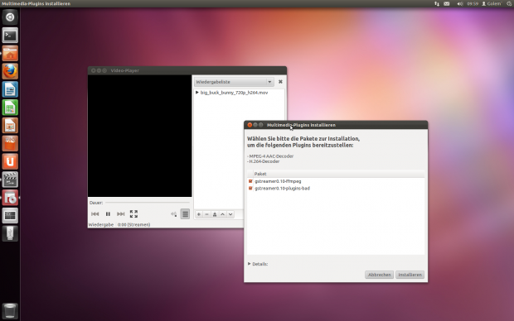Screen dimensions: 514x321
Task: Select big_buck_bunny_720p_h264.mov in playlist
Action: point(234,93)
